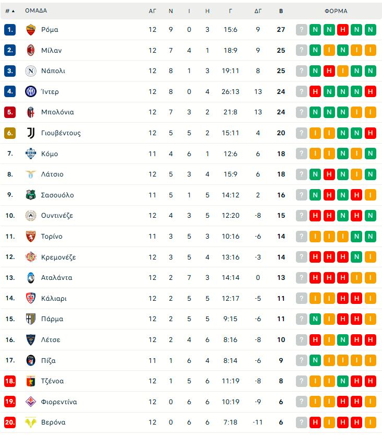Click the Inter club crest icon
This screenshot has height=435, width=382.
tap(31, 91)
